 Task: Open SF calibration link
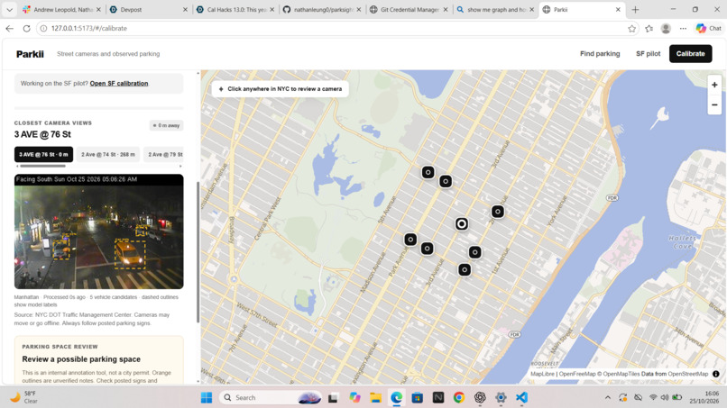click(x=119, y=84)
